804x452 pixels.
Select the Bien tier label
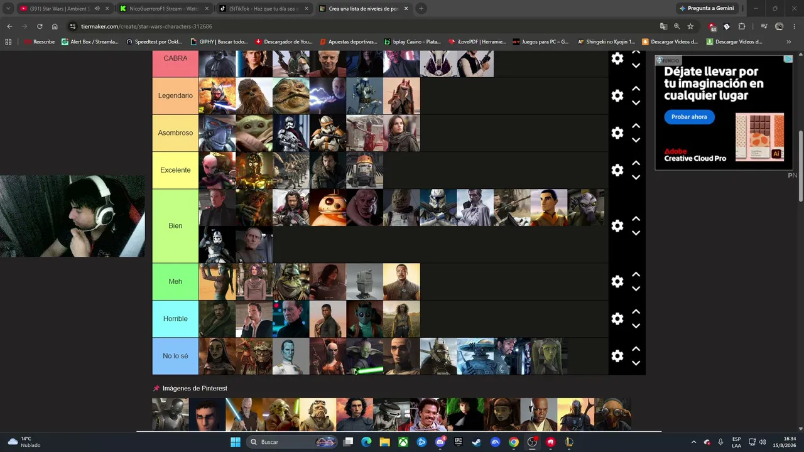point(175,226)
